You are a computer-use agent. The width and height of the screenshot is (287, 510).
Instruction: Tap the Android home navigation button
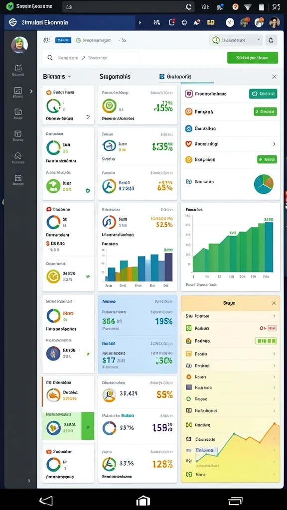[143, 501]
